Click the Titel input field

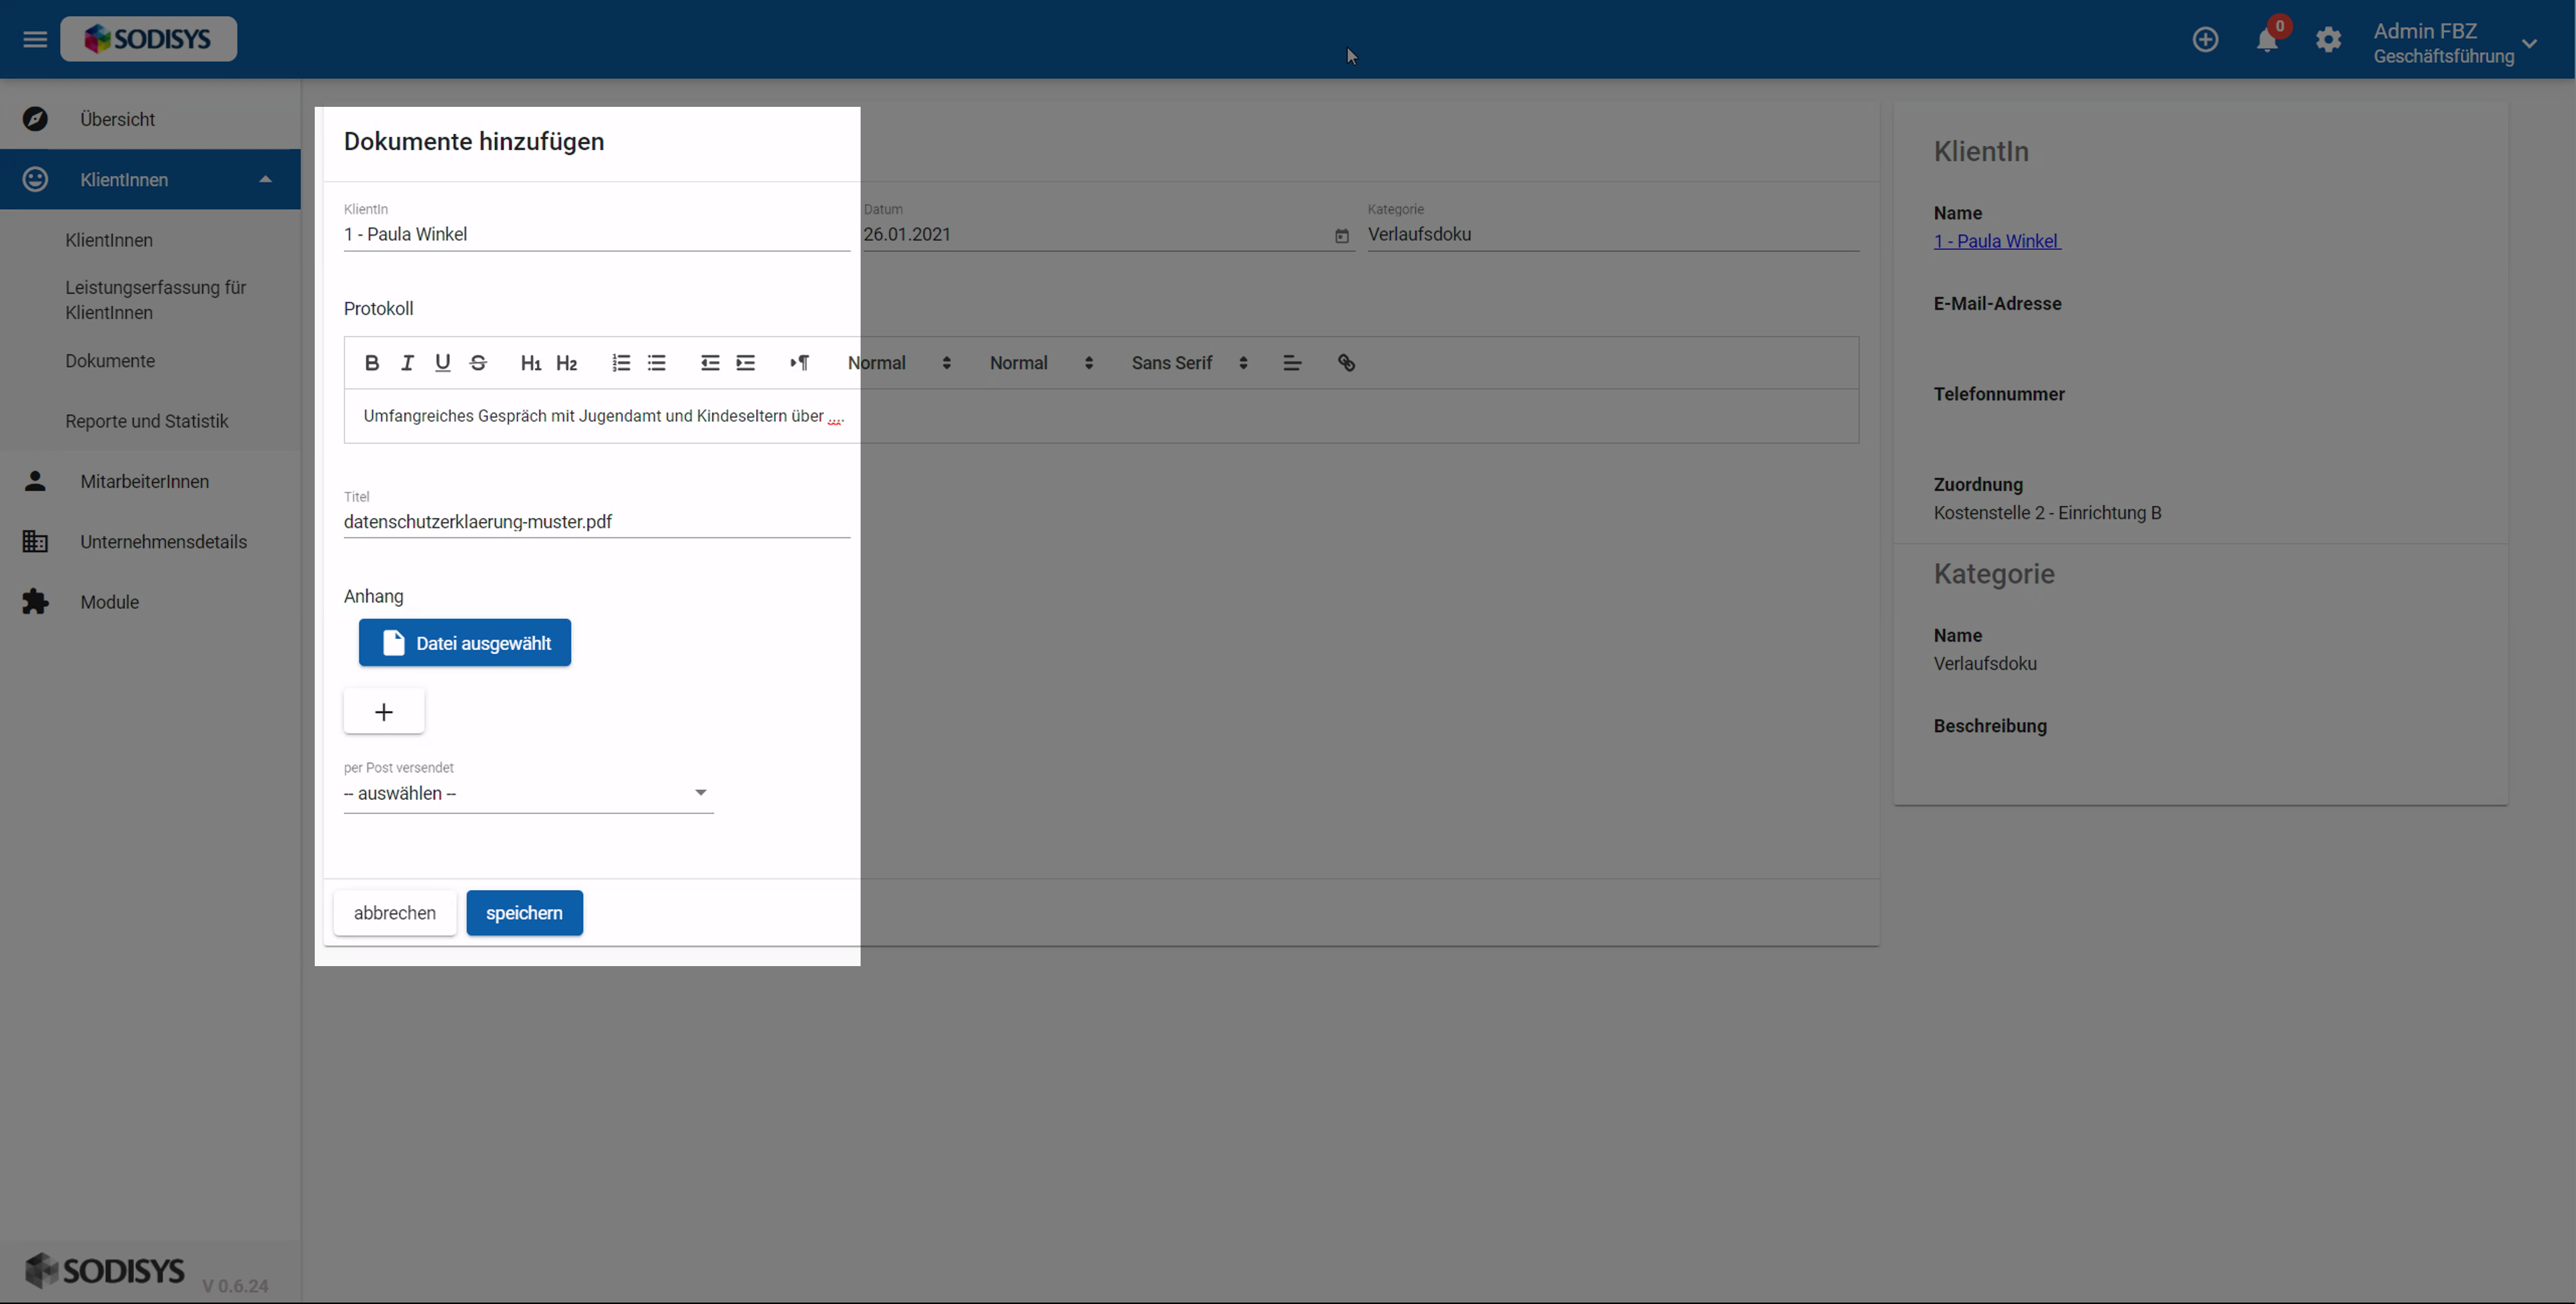(x=596, y=522)
